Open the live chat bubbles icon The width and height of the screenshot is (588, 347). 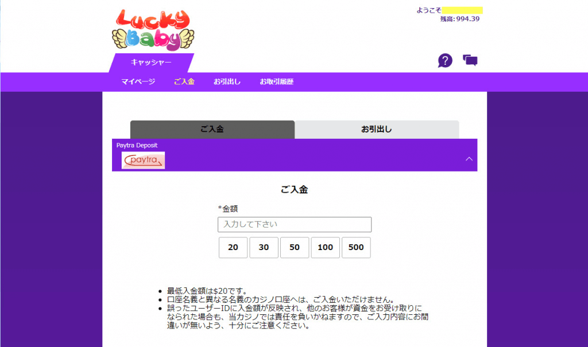pyautogui.click(x=470, y=60)
